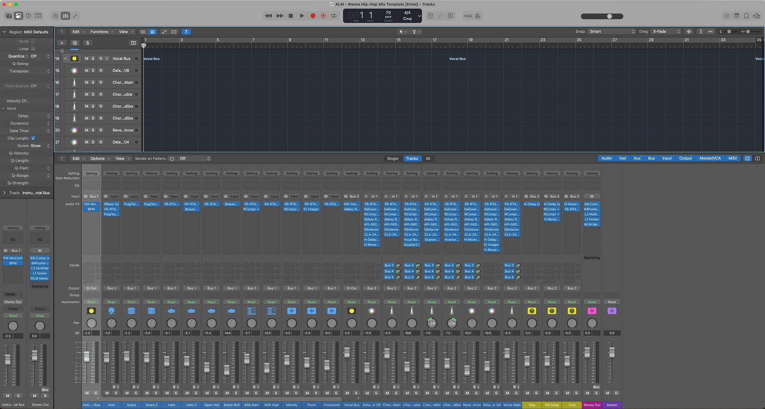Click the Kick channel strip icon
This screenshot has width=765, height=409.
pos(111,311)
